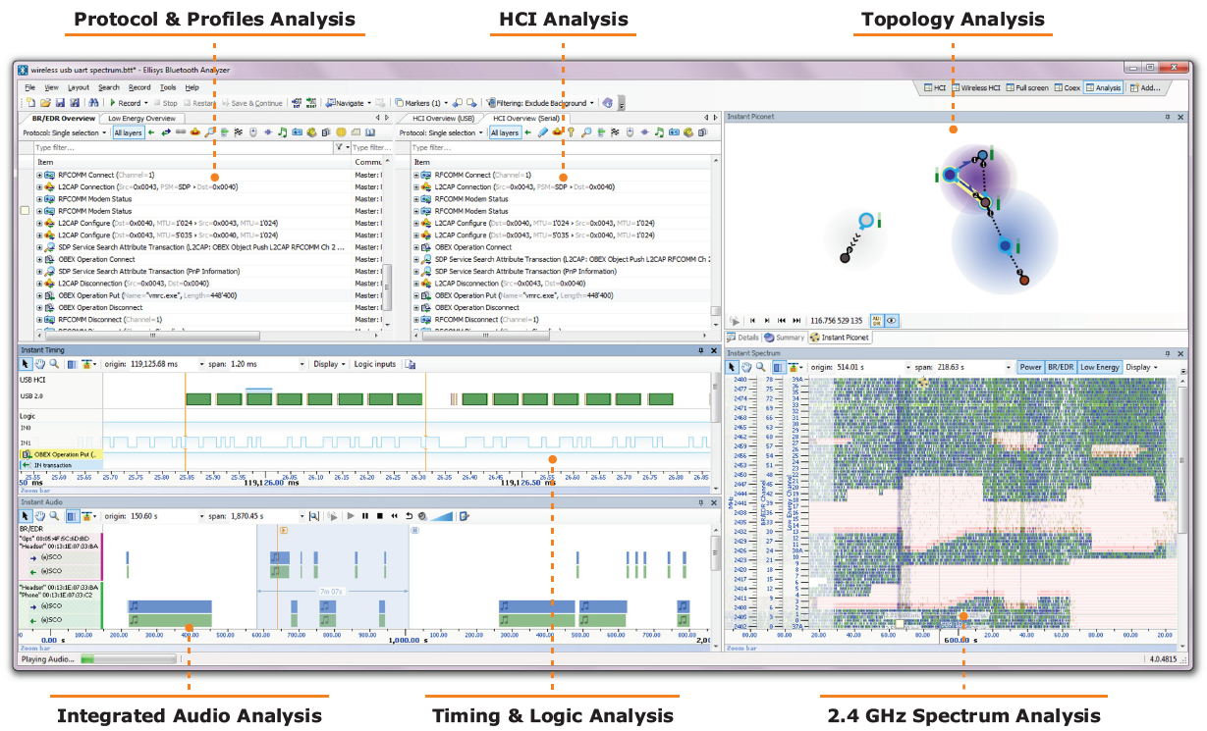Expand the OBEX Operation Put tree item
The image size is (1207, 731).
pos(40,295)
